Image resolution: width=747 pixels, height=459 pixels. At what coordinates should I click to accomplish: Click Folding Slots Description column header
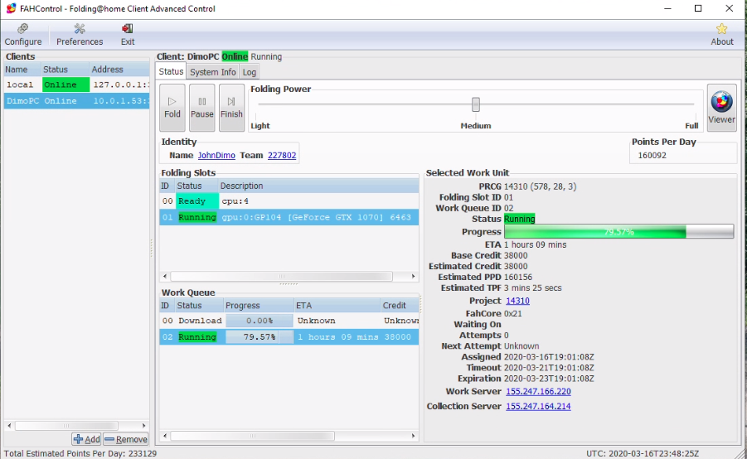[318, 186]
